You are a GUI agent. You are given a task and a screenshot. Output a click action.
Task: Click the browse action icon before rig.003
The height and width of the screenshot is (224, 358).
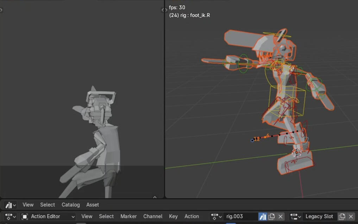click(216, 216)
